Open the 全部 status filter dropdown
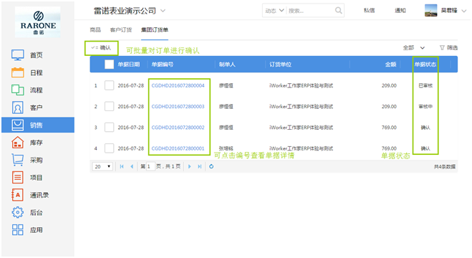The image size is (472, 258). pos(414,47)
